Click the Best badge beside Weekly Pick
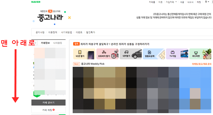The width and height of the screenshot is (213, 115). click(x=76, y=64)
